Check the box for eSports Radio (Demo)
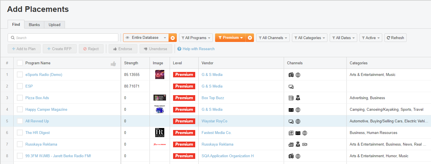Screen dimensions: 431x164 click(20, 75)
